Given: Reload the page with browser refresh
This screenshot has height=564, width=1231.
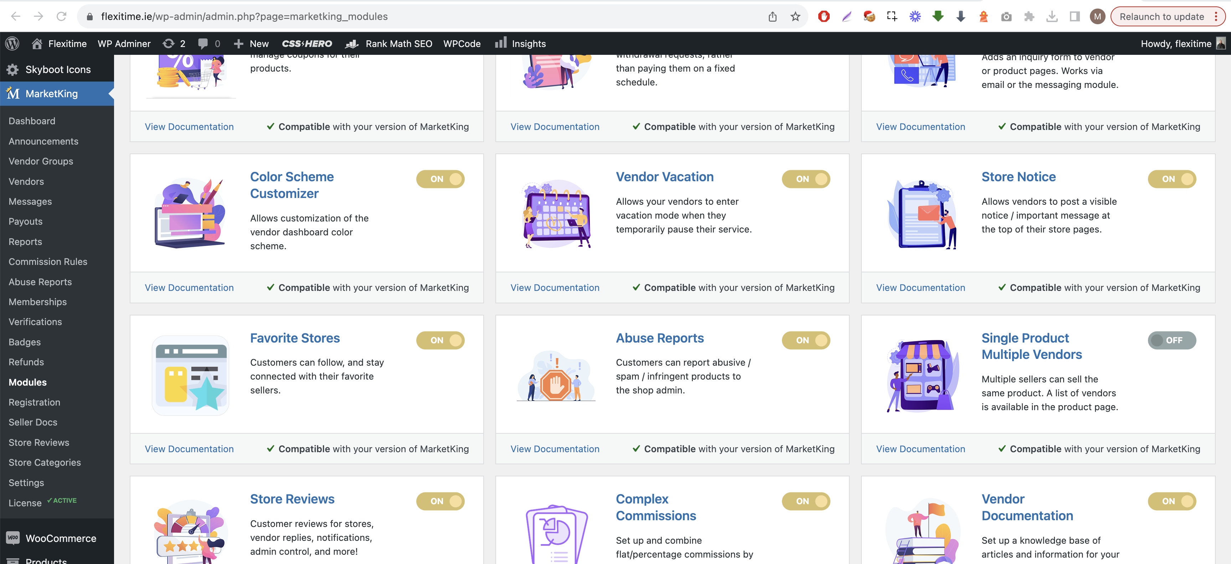Looking at the screenshot, I should tap(61, 16).
